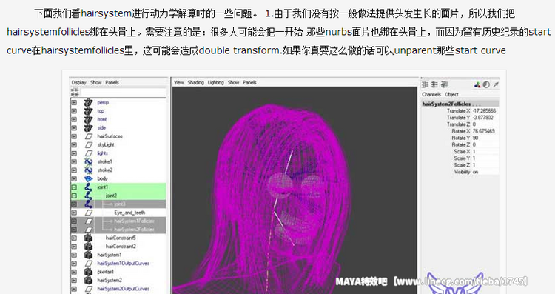Click the hairSystem1Follicles transform icon

(x=89, y=221)
